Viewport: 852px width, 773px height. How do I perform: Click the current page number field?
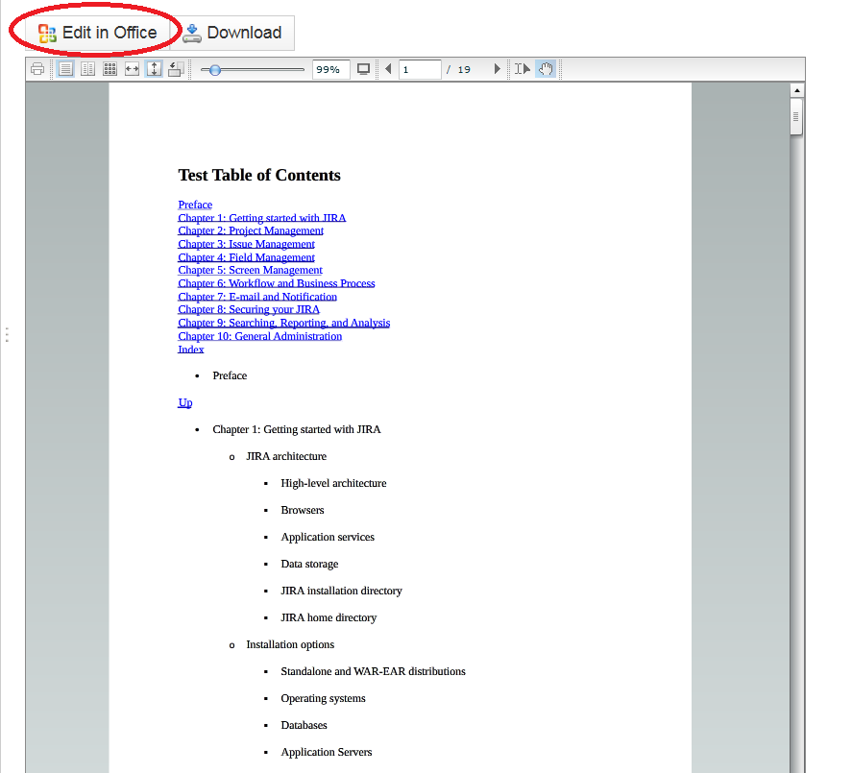coord(420,69)
